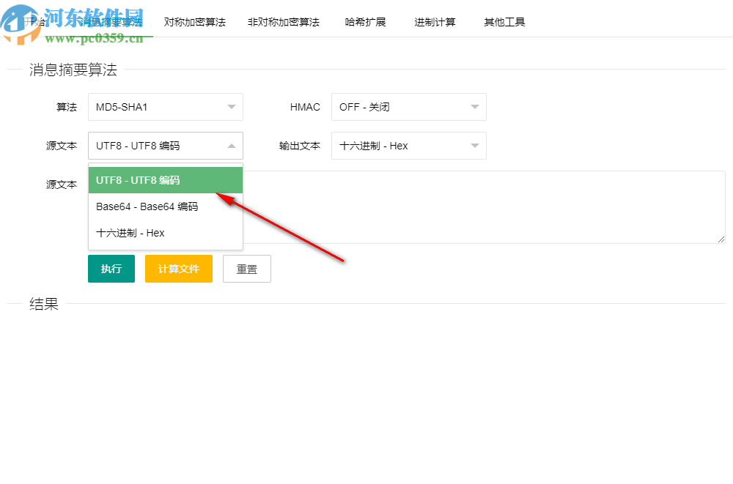Open the 输出文本 dropdown showing 十六进制 - Hex

(x=408, y=146)
